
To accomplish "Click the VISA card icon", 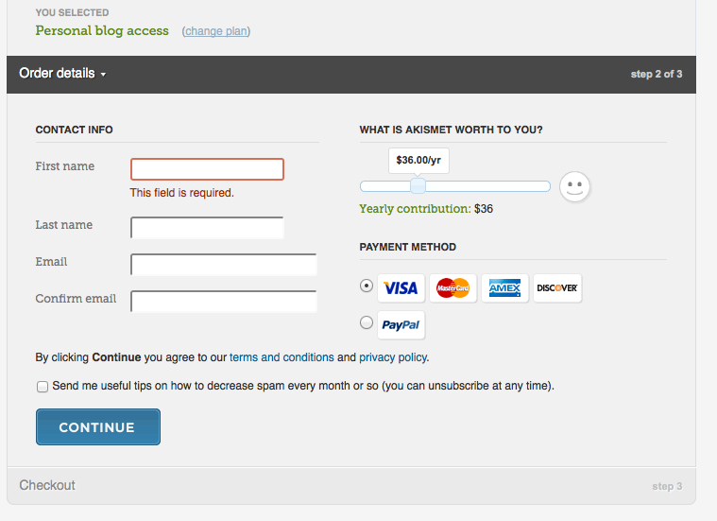I will [401, 288].
